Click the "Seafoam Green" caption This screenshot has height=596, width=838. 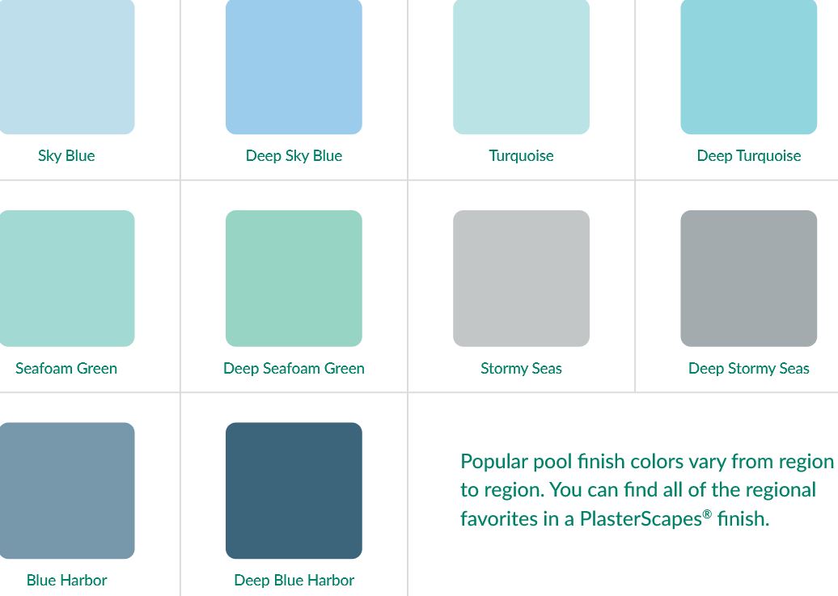coord(66,369)
